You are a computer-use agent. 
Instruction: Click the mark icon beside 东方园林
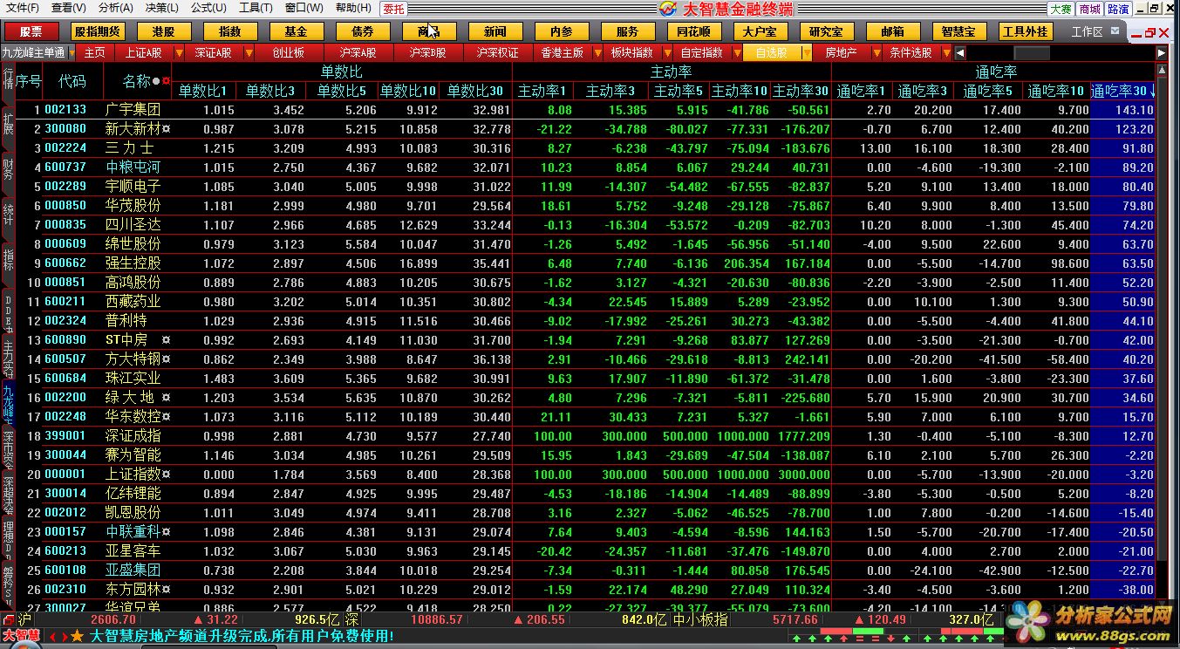point(166,590)
